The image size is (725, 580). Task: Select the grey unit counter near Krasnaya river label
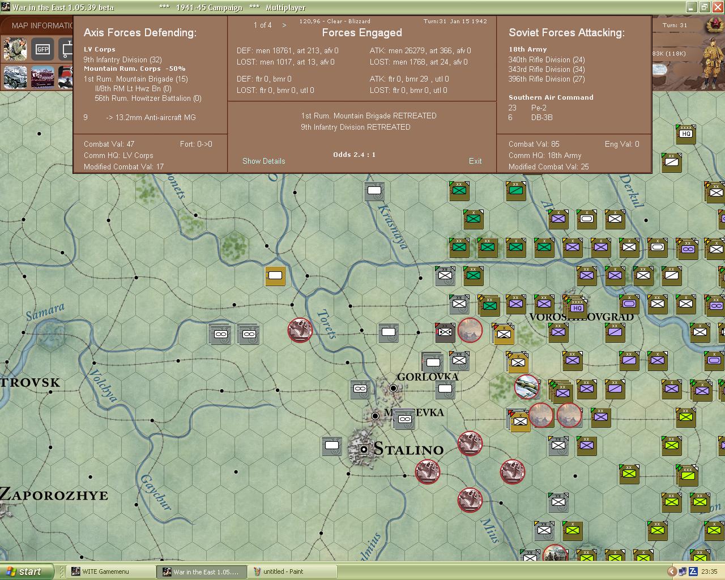point(374,191)
